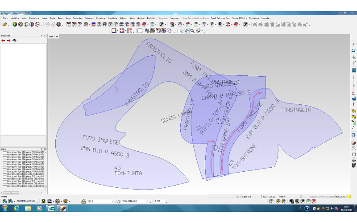The height and width of the screenshot is (223, 357).
Task: Activate the magnifying glass zoom tool
Action: [192, 31]
